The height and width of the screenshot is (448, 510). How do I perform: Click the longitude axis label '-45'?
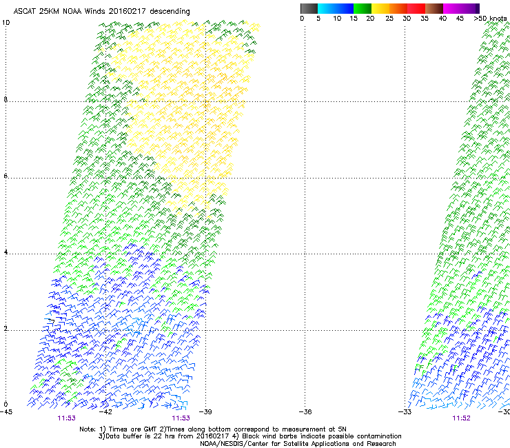tap(6, 412)
